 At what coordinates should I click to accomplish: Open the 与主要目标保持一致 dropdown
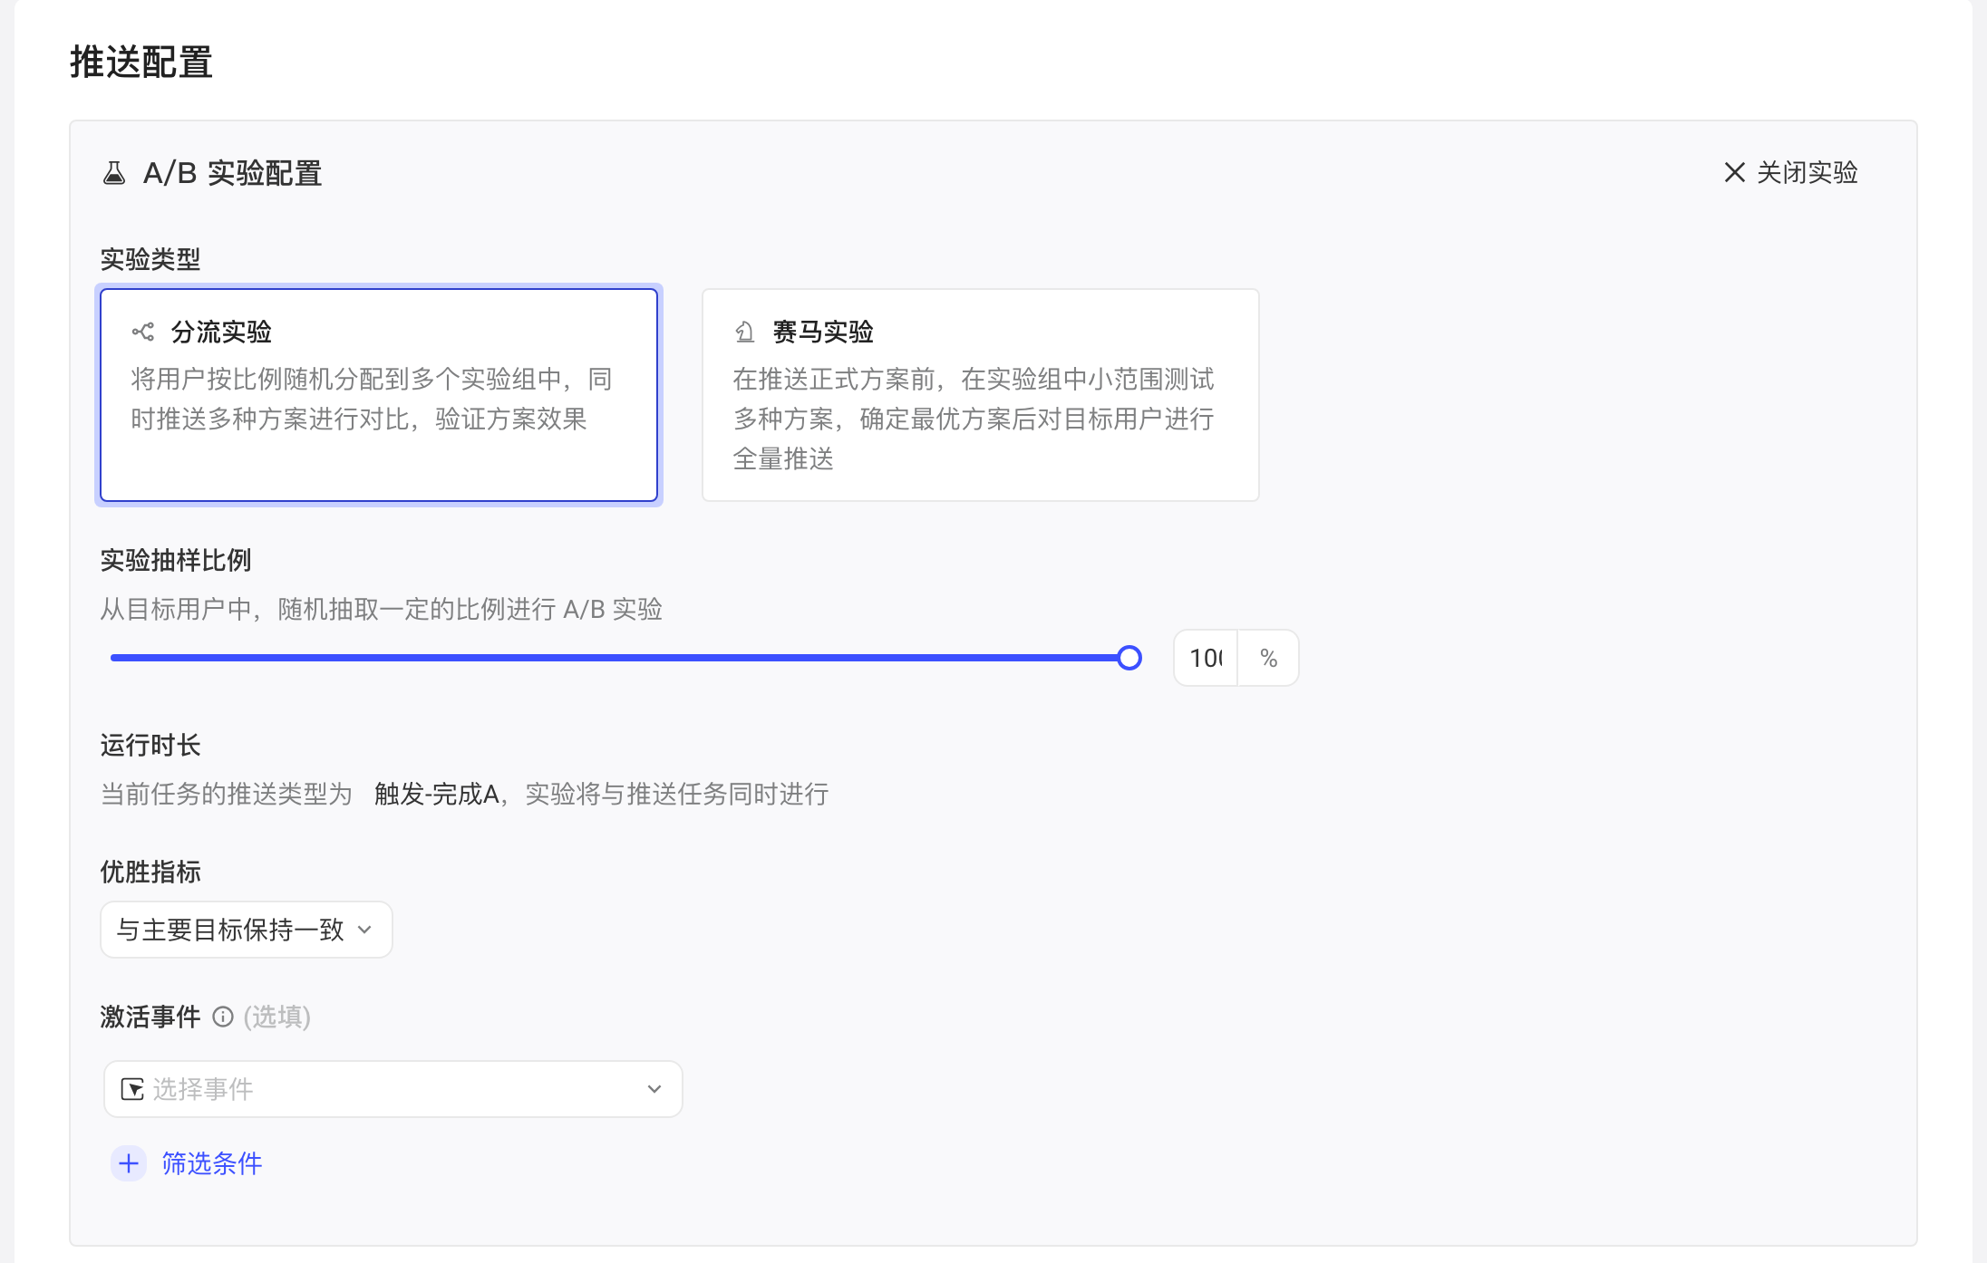click(x=246, y=930)
